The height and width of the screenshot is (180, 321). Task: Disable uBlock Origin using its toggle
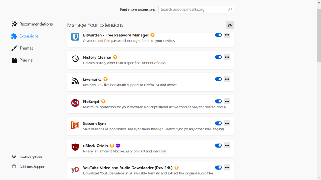tap(219, 146)
